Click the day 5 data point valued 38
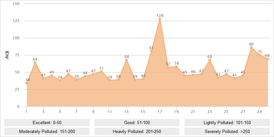Screen dimensions: 274x137 click(x=60, y=80)
